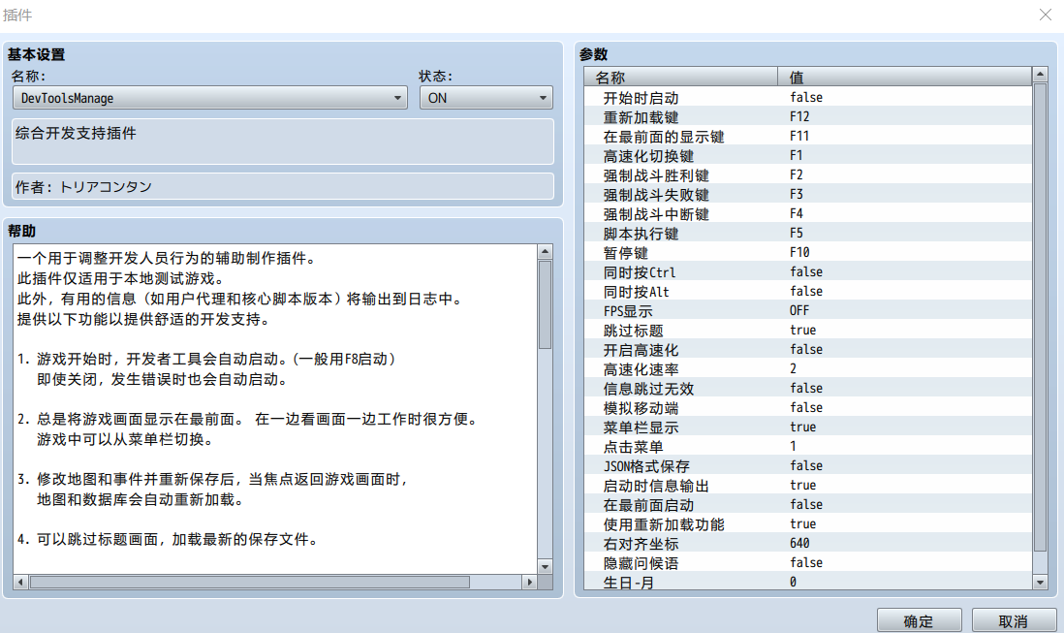1064x633 pixels.
Task: Select the 生日-月 parameter row
Action: [x=807, y=582]
